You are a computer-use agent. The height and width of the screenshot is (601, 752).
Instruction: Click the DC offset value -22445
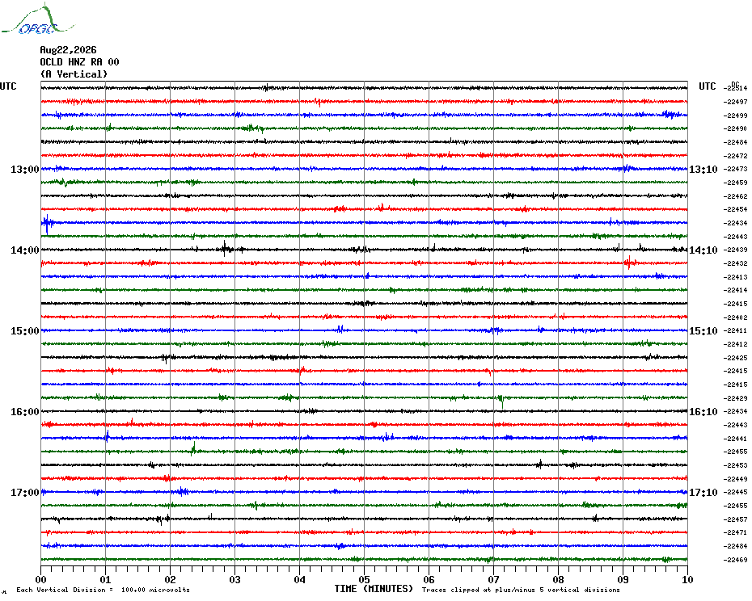coord(736,492)
